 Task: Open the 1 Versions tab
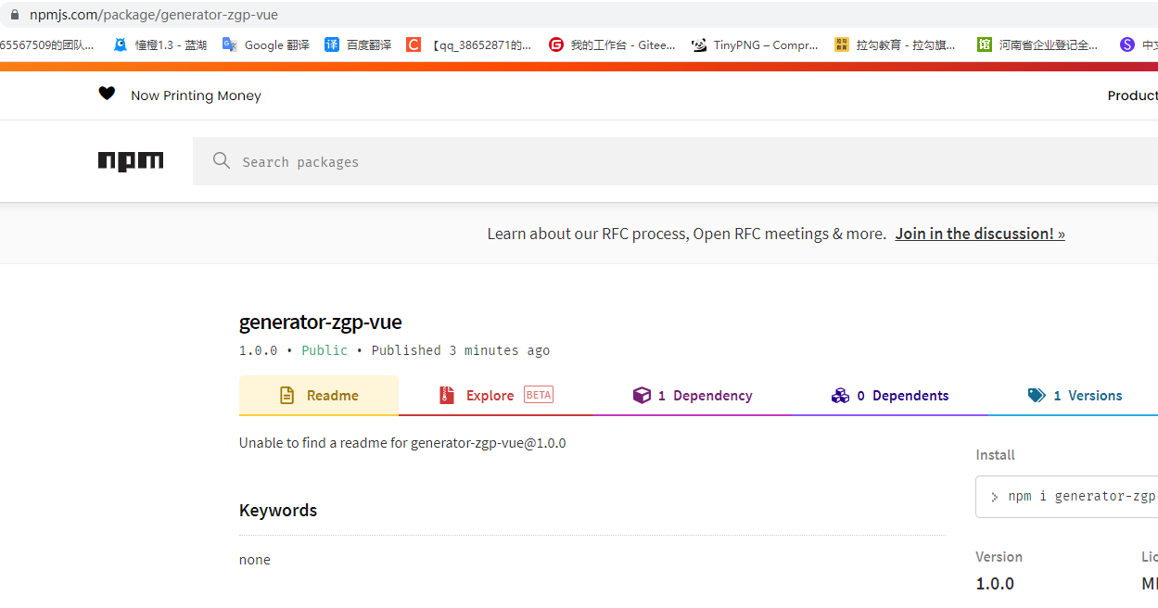pyautogui.click(x=1074, y=396)
